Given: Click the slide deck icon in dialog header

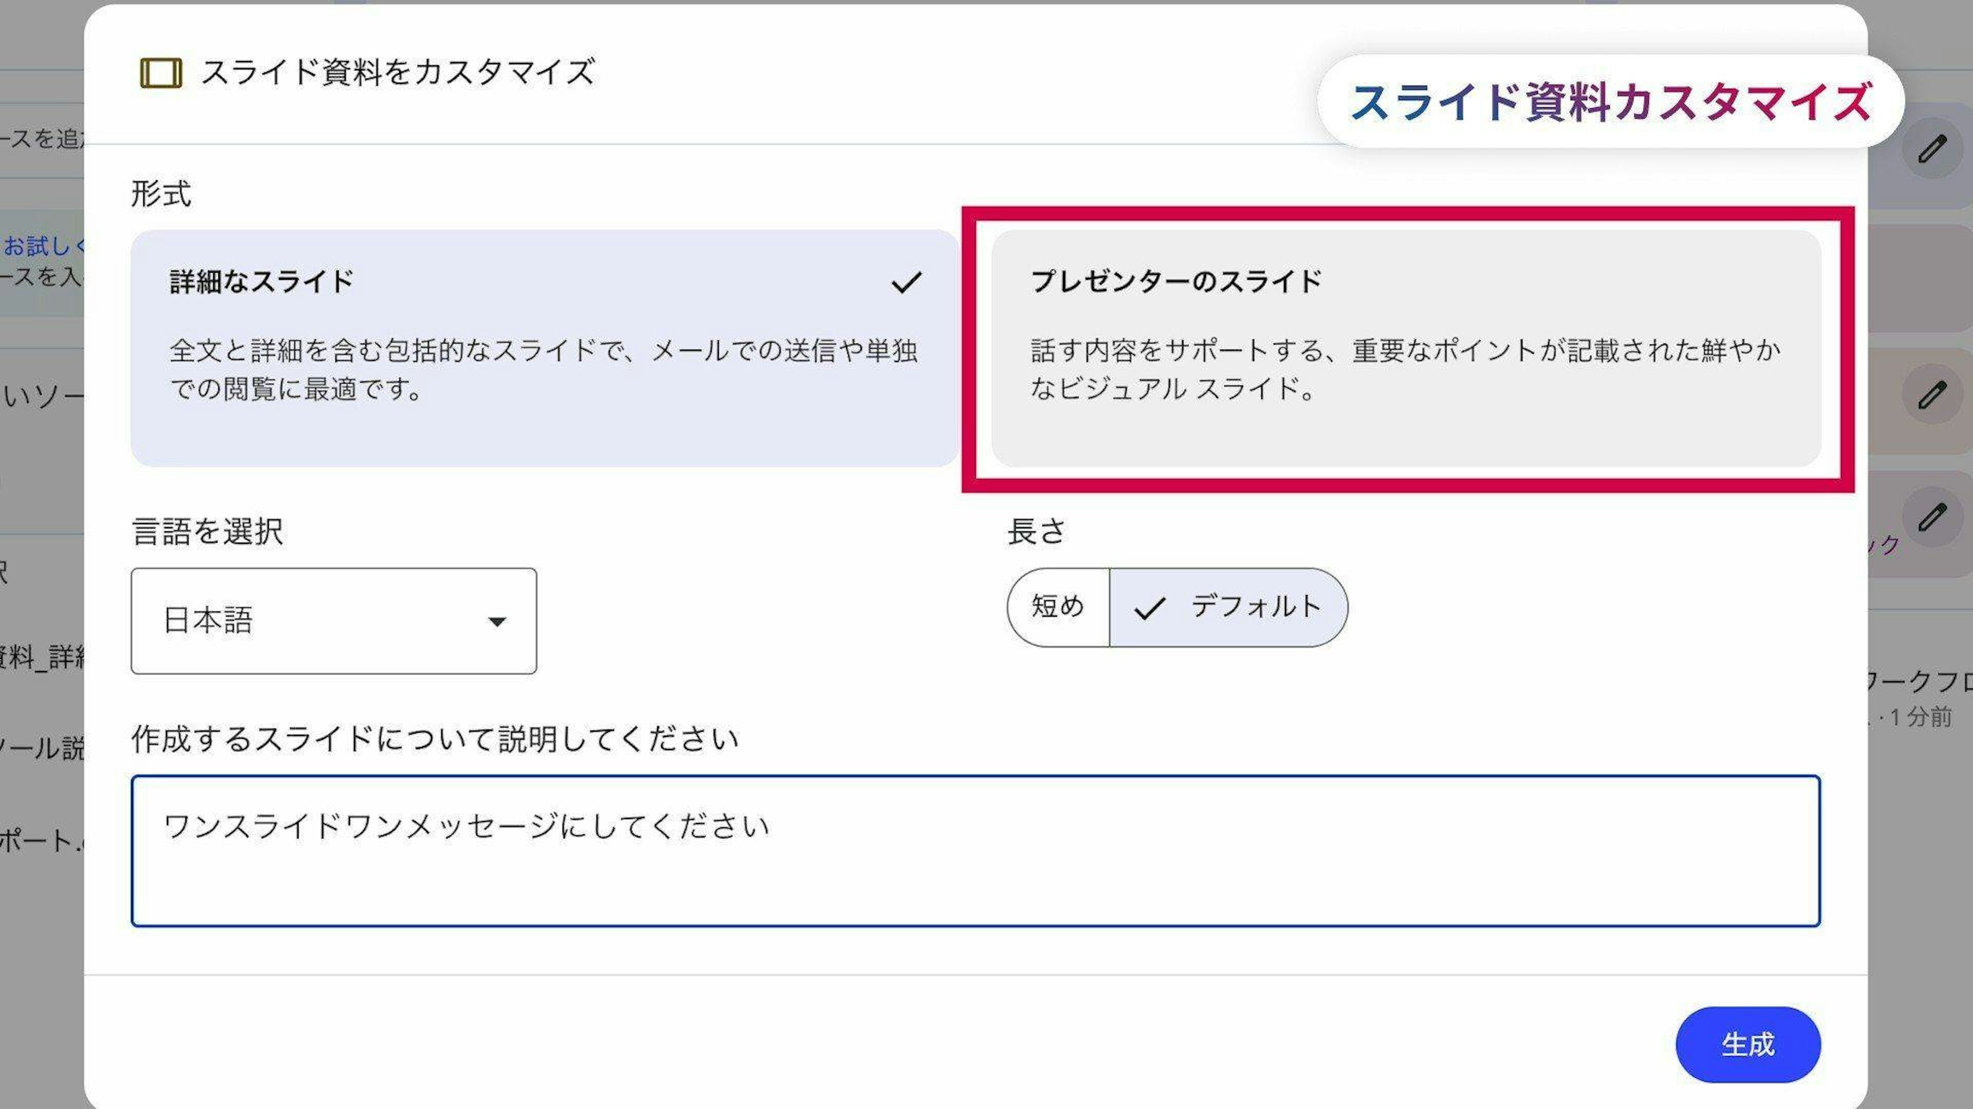Looking at the screenshot, I should pyautogui.click(x=161, y=73).
